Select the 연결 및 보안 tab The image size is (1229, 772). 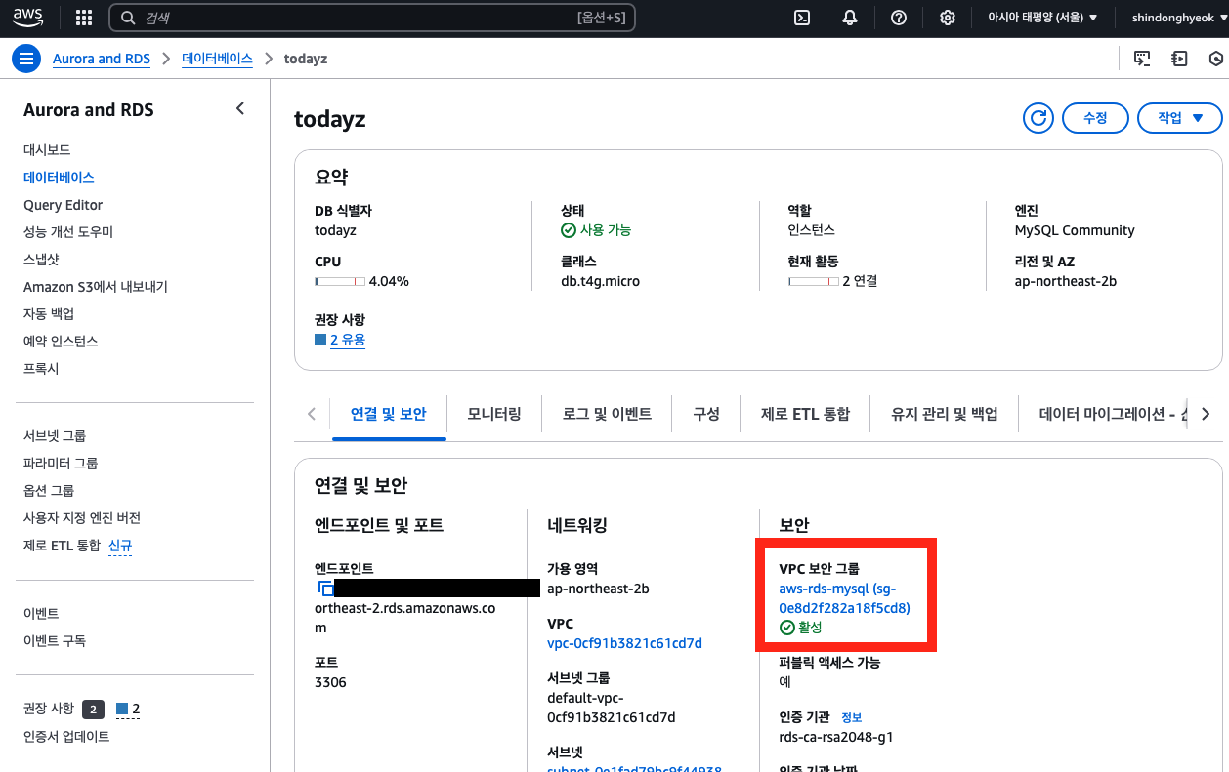[x=389, y=414]
